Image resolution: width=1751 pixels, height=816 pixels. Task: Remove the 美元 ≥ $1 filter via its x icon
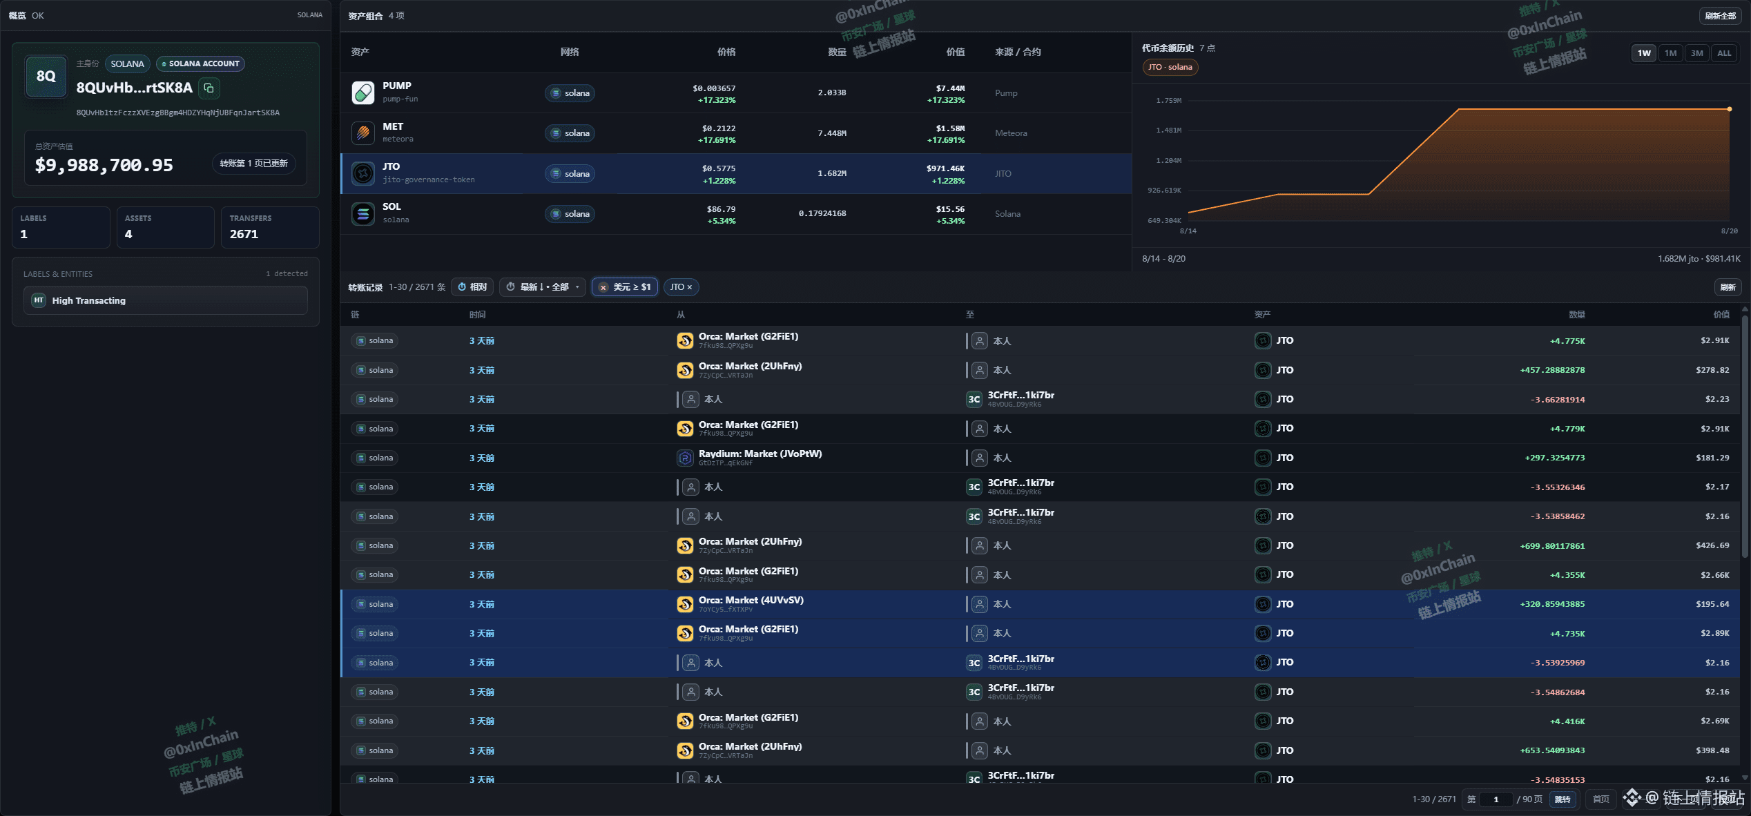[603, 287]
